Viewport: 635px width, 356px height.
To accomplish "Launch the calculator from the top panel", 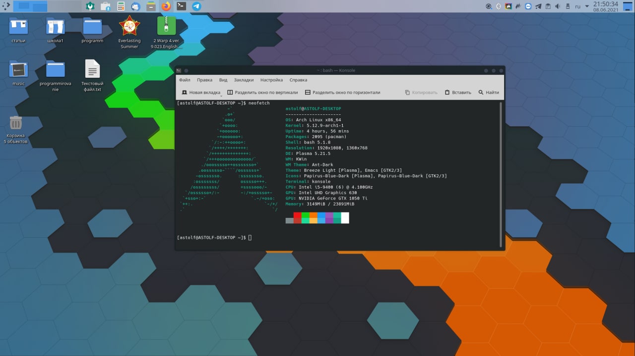I will (x=121, y=6).
